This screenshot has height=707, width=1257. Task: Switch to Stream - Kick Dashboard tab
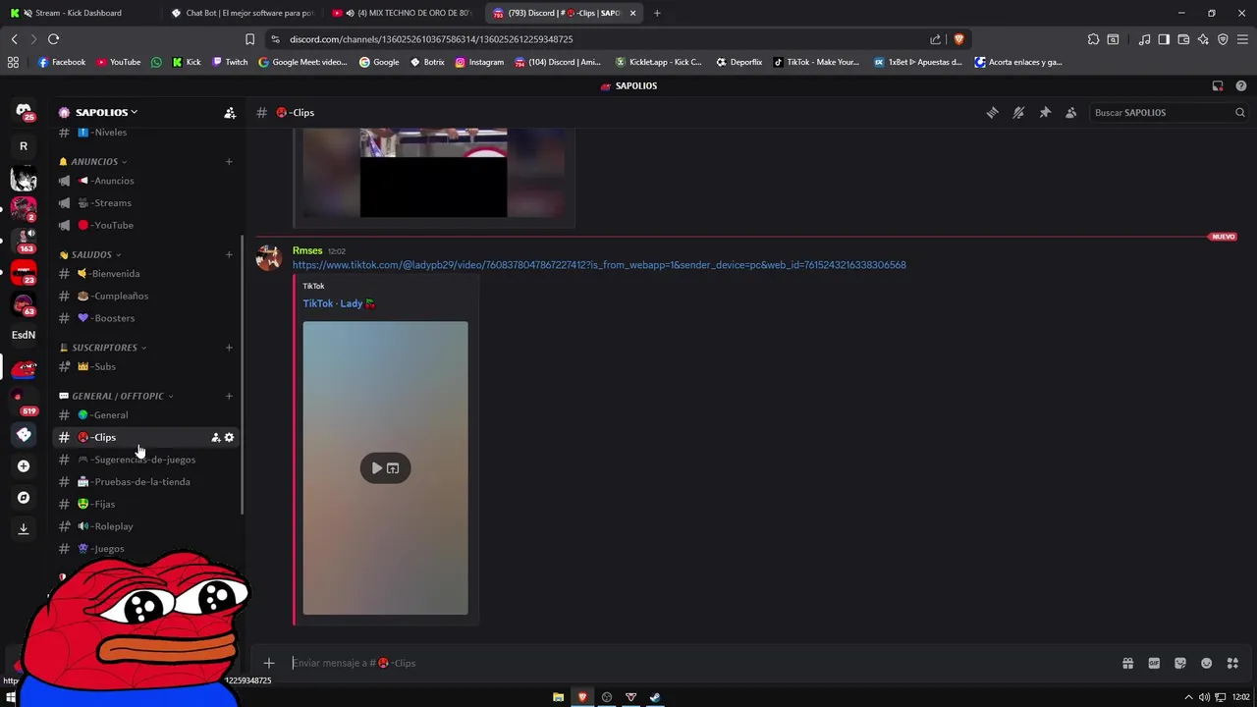(79, 14)
